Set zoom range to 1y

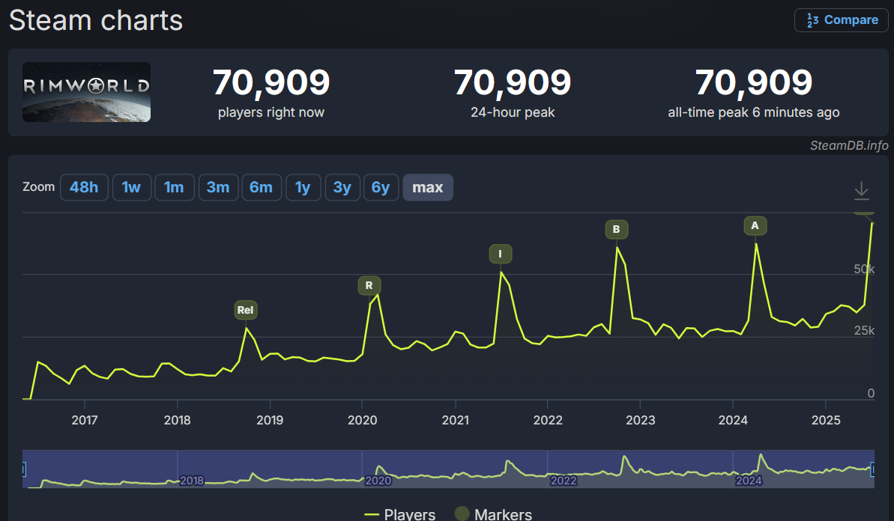[303, 187]
